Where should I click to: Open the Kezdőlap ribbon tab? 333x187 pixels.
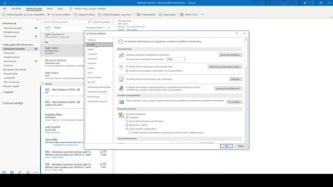click(16, 9)
